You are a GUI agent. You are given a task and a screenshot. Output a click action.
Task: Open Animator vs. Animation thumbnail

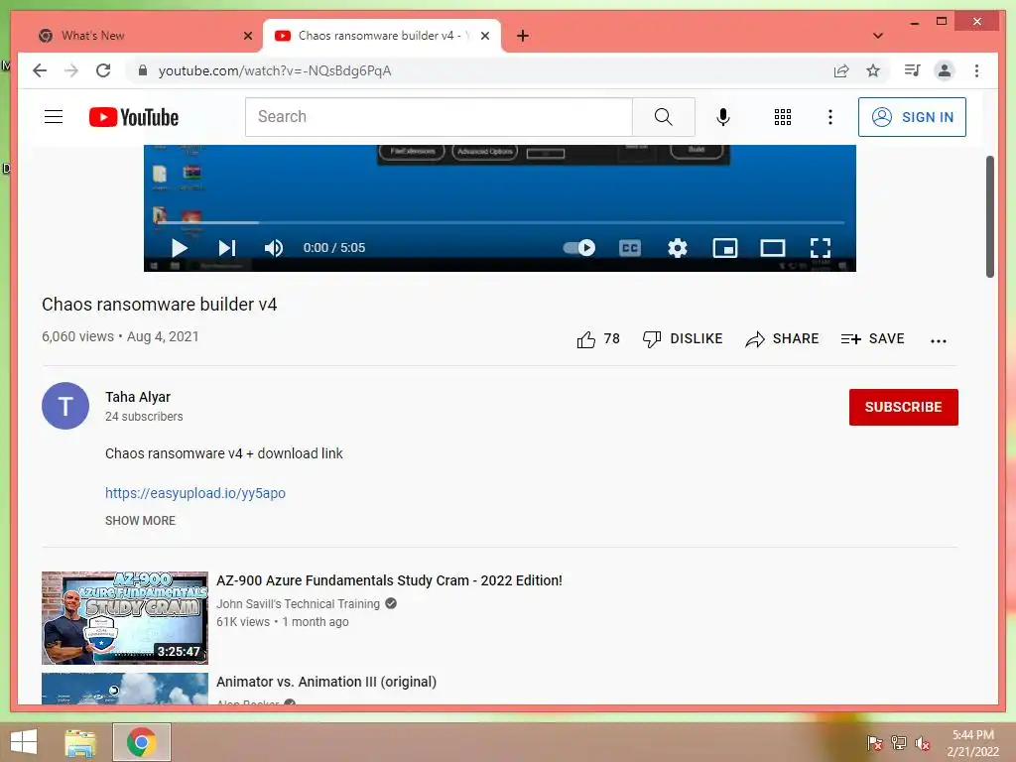click(125, 689)
